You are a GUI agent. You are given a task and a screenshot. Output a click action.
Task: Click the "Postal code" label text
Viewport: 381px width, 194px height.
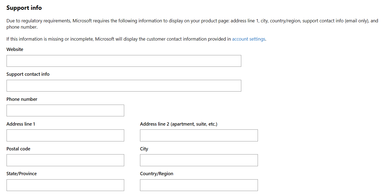point(18,149)
